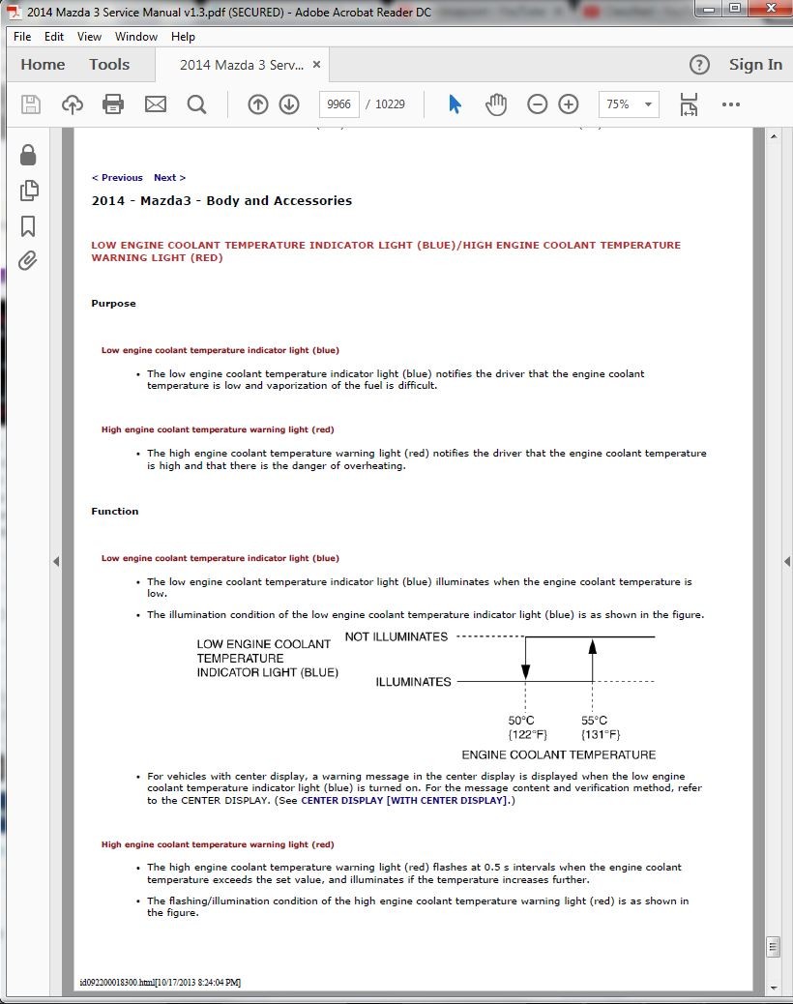Open the Bookmarks panel icon
793x1004 pixels.
(x=28, y=226)
